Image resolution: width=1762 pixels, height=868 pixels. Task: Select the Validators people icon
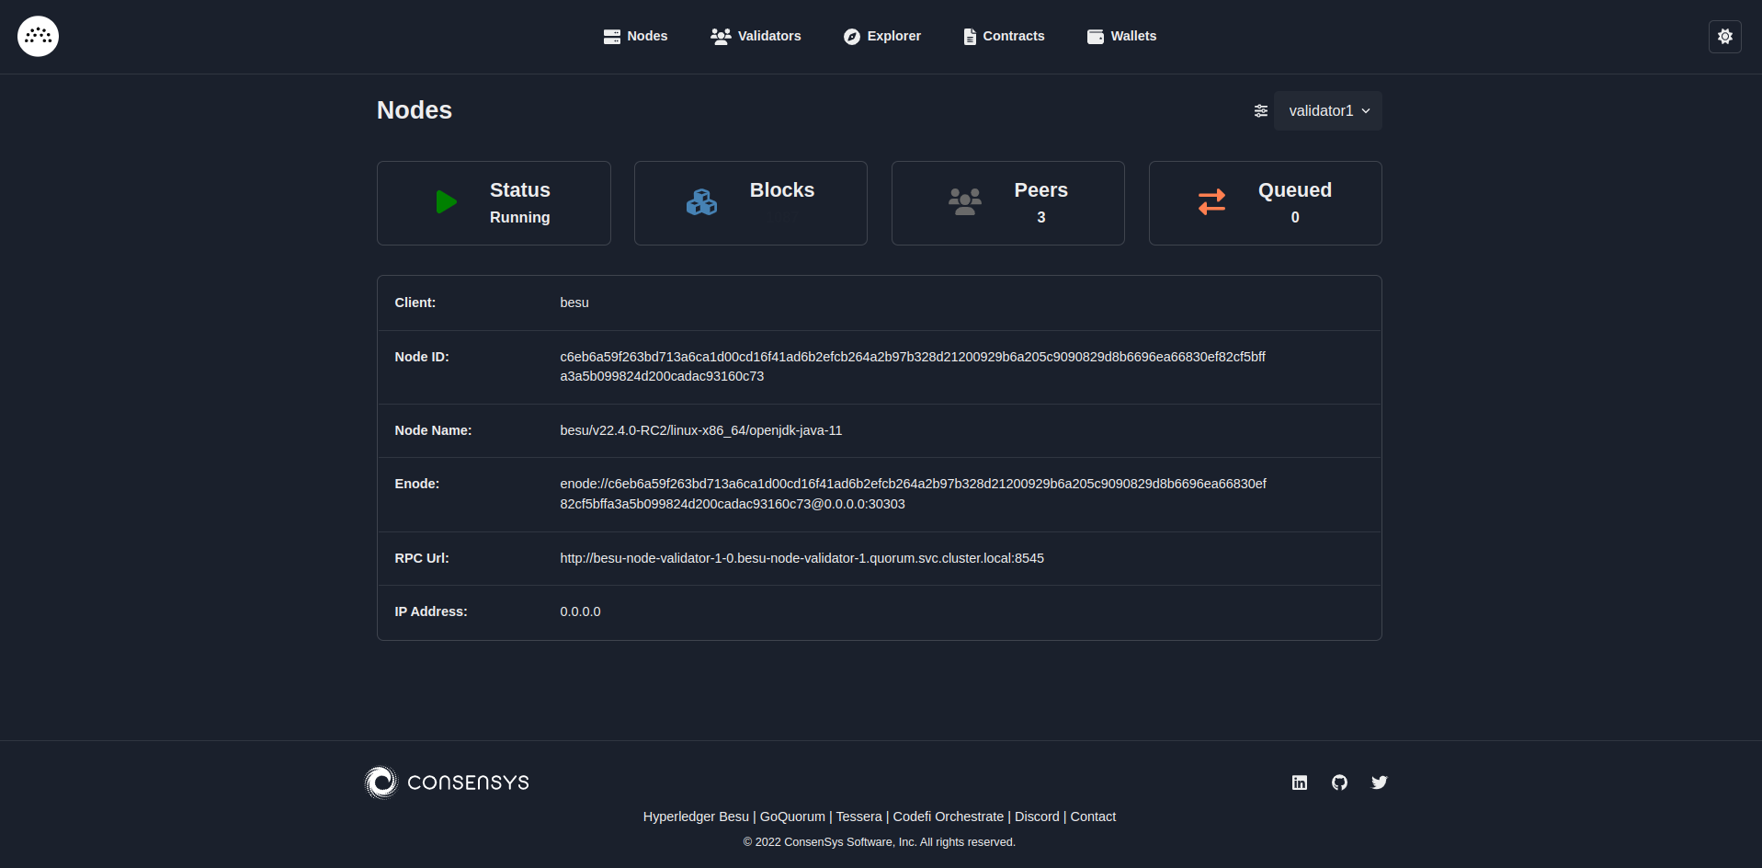point(721,36)
